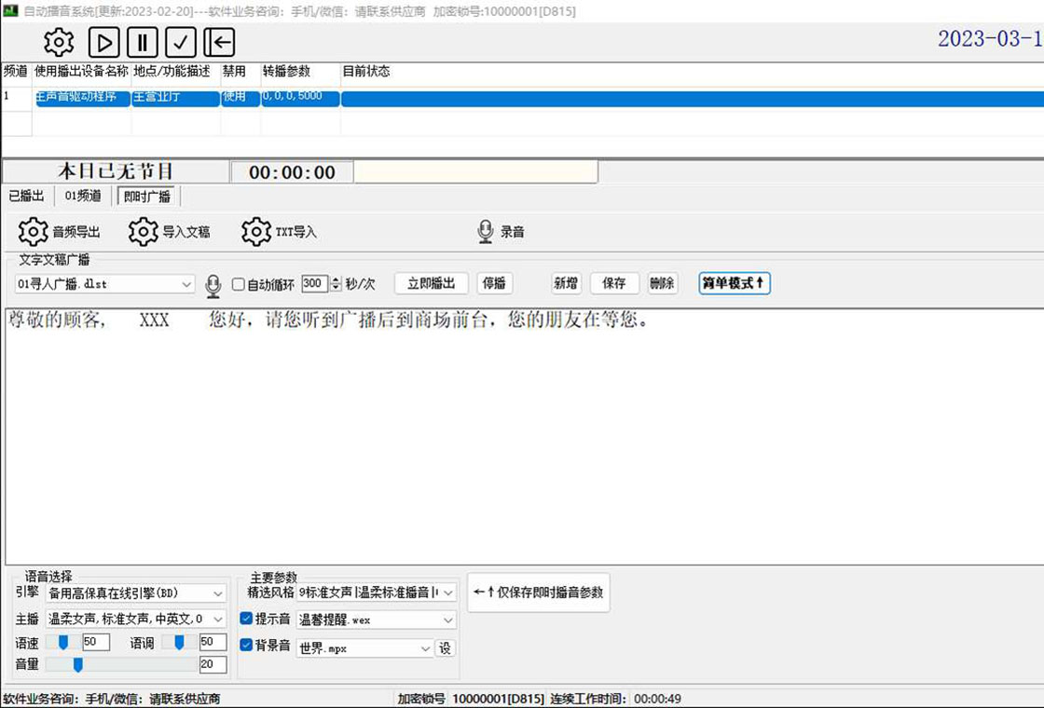
Task: Click the back-arrow exit toolbar icon
Action: [219, 43]
